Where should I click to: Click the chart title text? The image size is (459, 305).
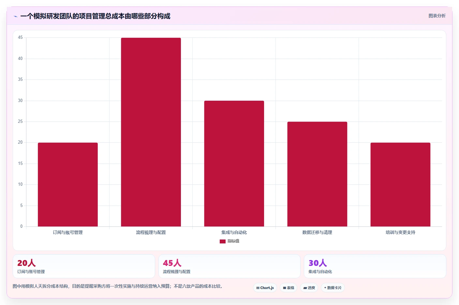coord(95,16)
